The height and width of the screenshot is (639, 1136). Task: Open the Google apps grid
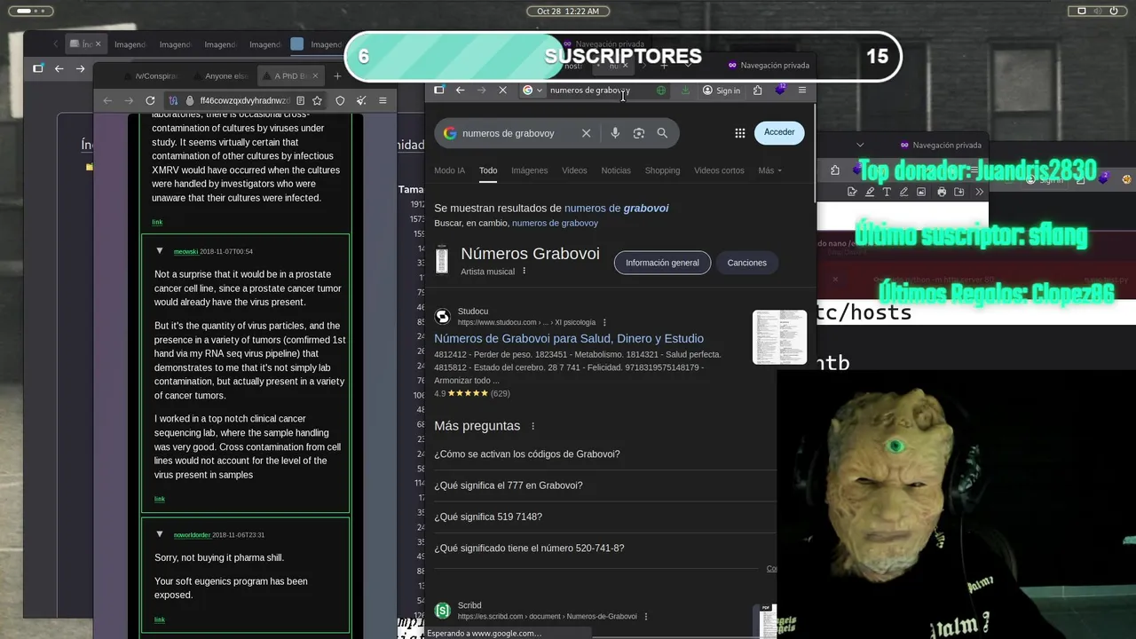[739, 133]
